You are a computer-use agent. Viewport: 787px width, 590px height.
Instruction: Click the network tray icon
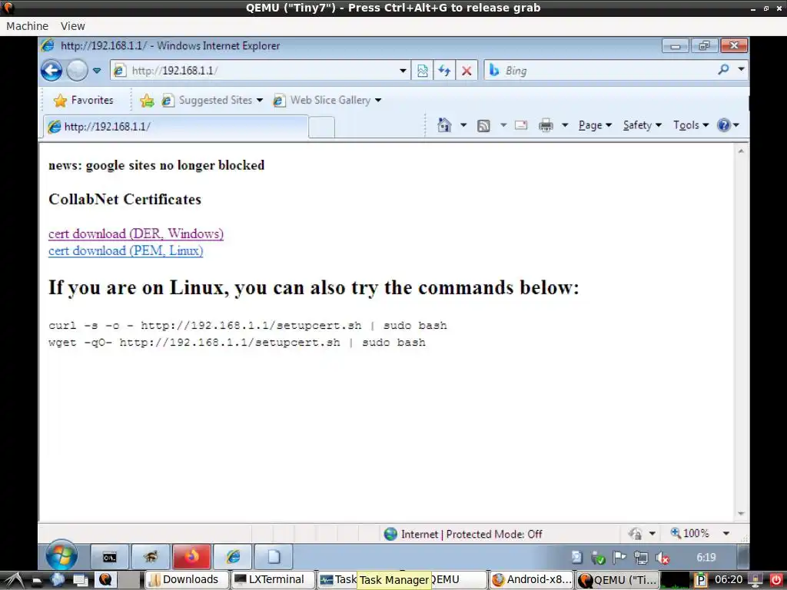(x=640, y=558)
